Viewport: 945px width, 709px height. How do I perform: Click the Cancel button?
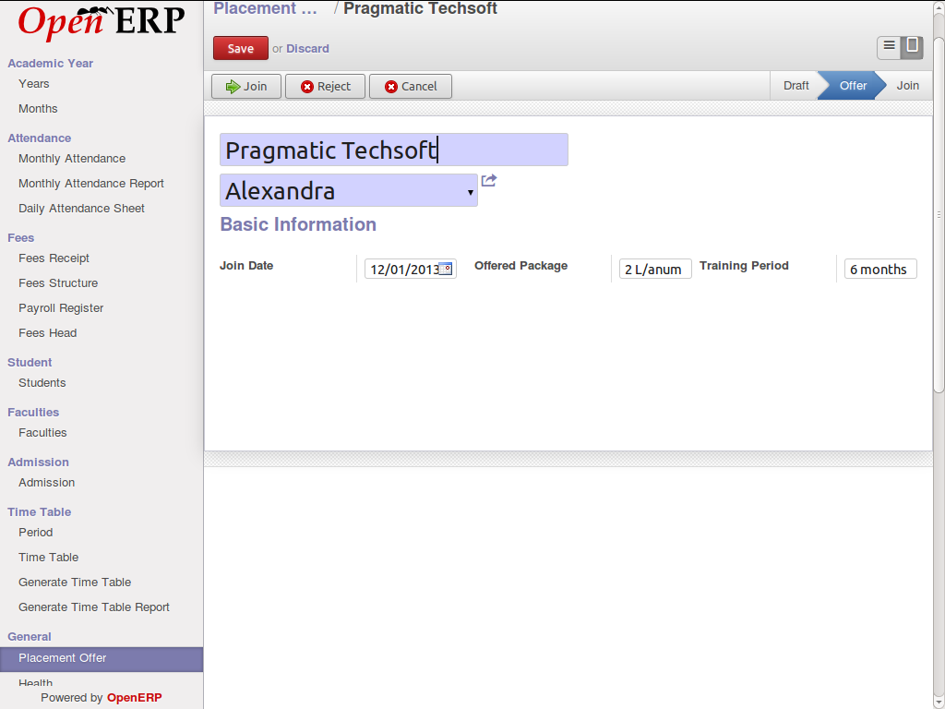411,86
